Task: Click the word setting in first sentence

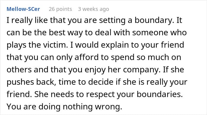Action: pyautogui.click(x=112, y=20)
